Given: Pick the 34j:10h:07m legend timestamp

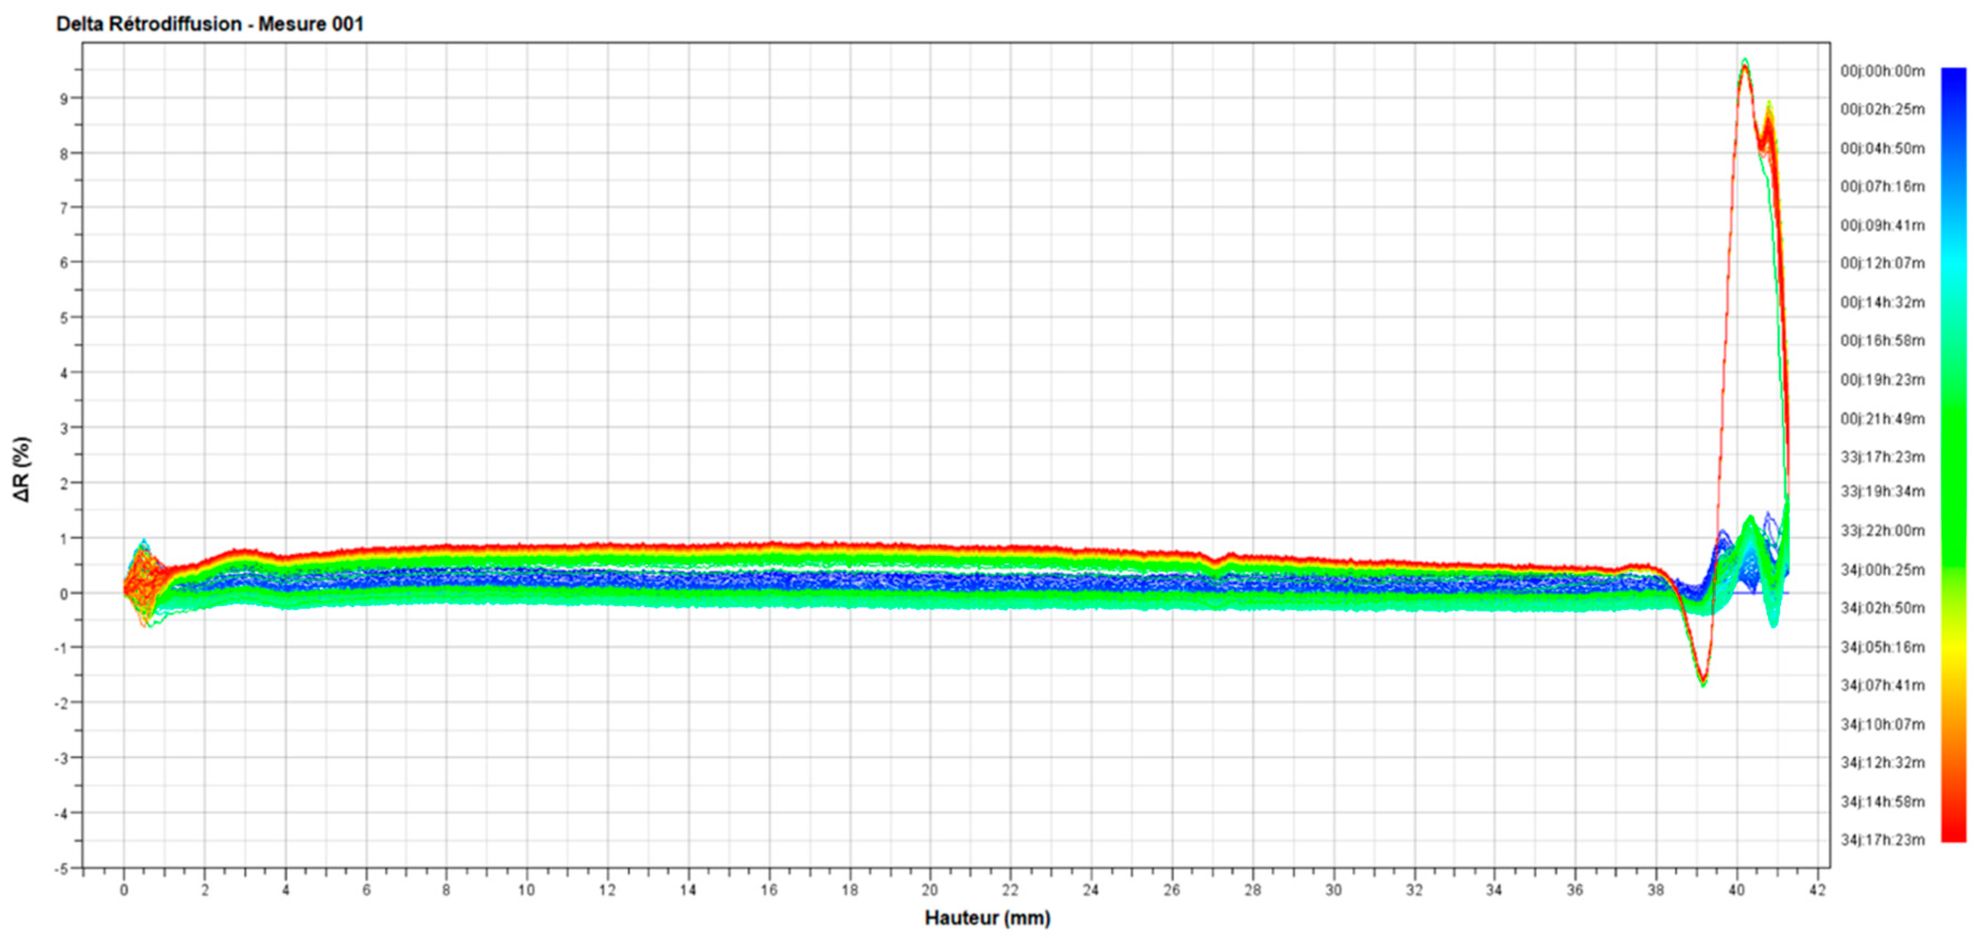Looking at the screenshot, I should (x=1882, y=724).
